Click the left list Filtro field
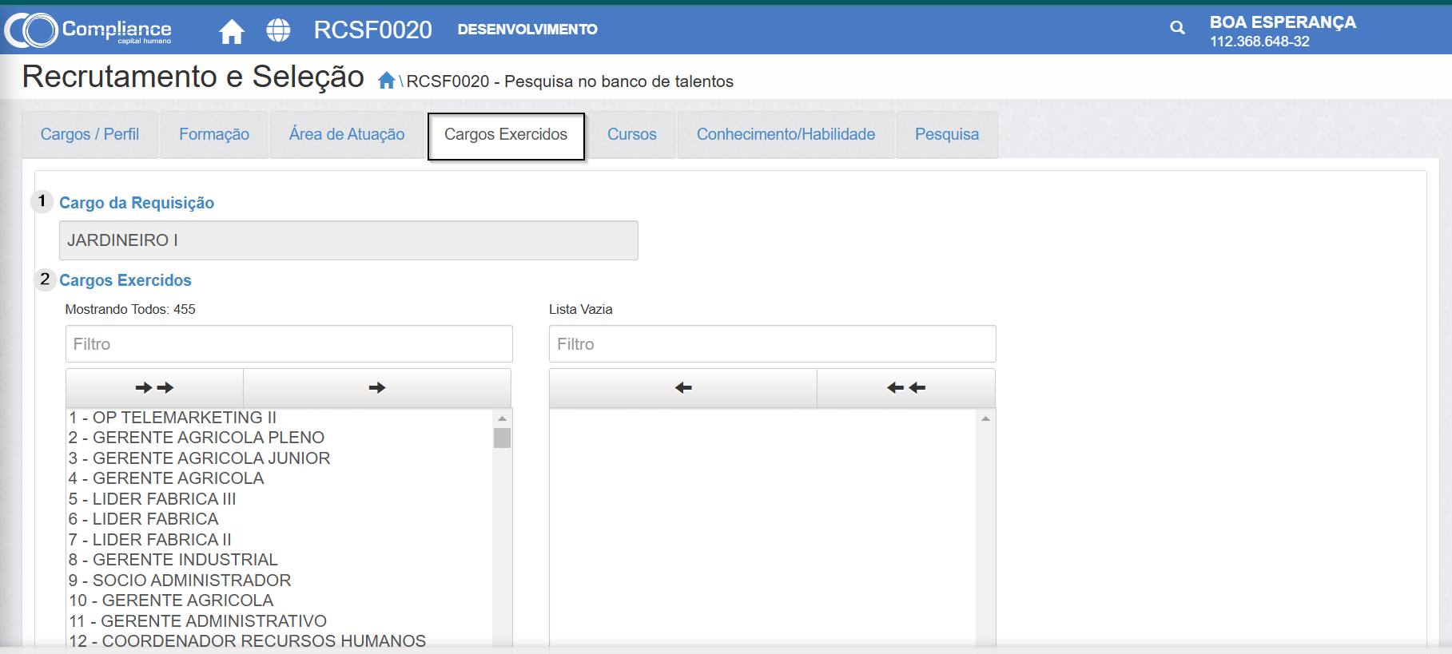Viewport: 1452px width, 654px height. coord(289,344)
